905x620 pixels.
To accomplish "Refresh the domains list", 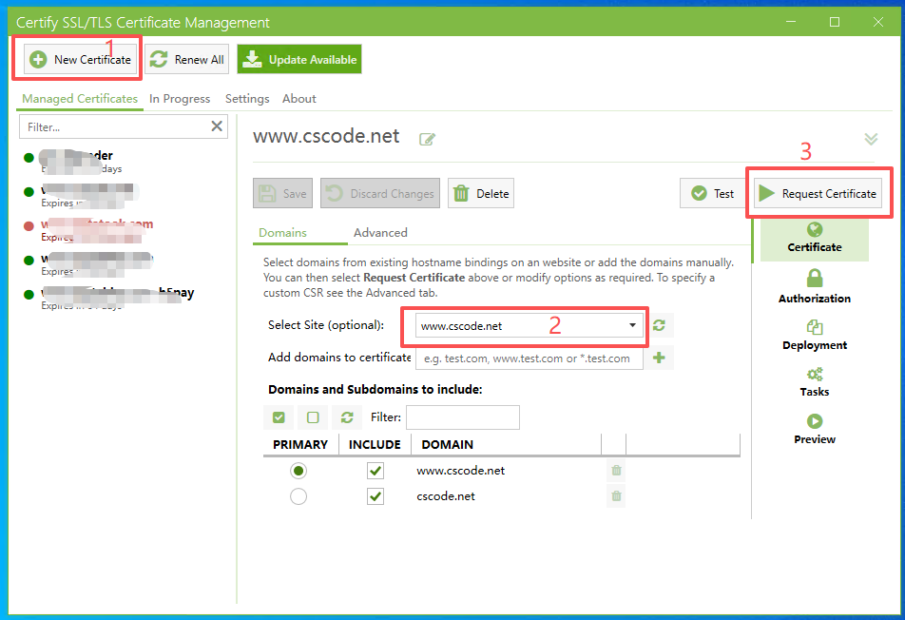I will pos(346,417).
